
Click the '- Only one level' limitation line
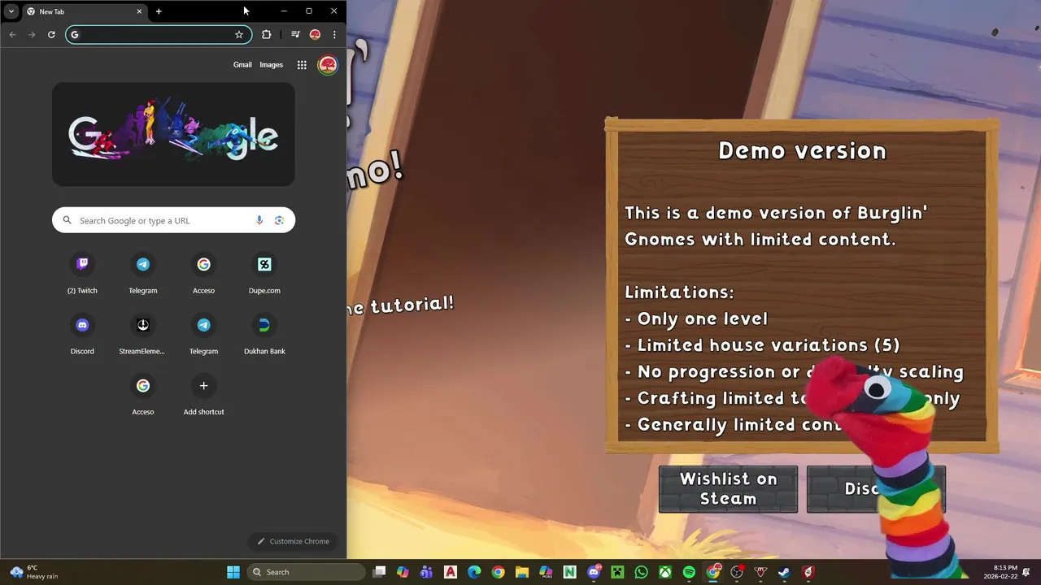tap(696, 318)
